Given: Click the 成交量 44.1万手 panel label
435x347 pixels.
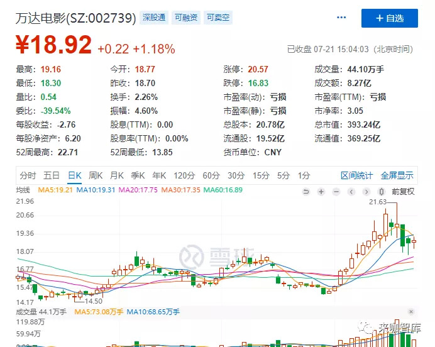Looking at the screenshot, I should pyautogui.click(x=41, y=312).
